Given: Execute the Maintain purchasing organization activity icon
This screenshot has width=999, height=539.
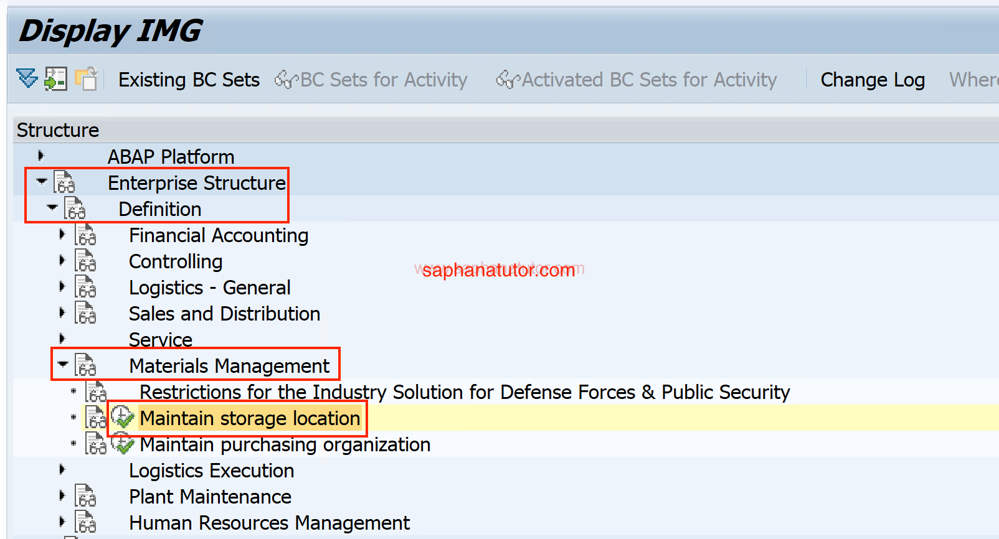Looking at the screenshot, I should tap(123, 444).
